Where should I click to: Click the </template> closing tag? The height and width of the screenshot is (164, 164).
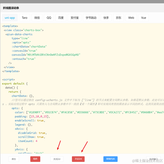tap(11, 71)
